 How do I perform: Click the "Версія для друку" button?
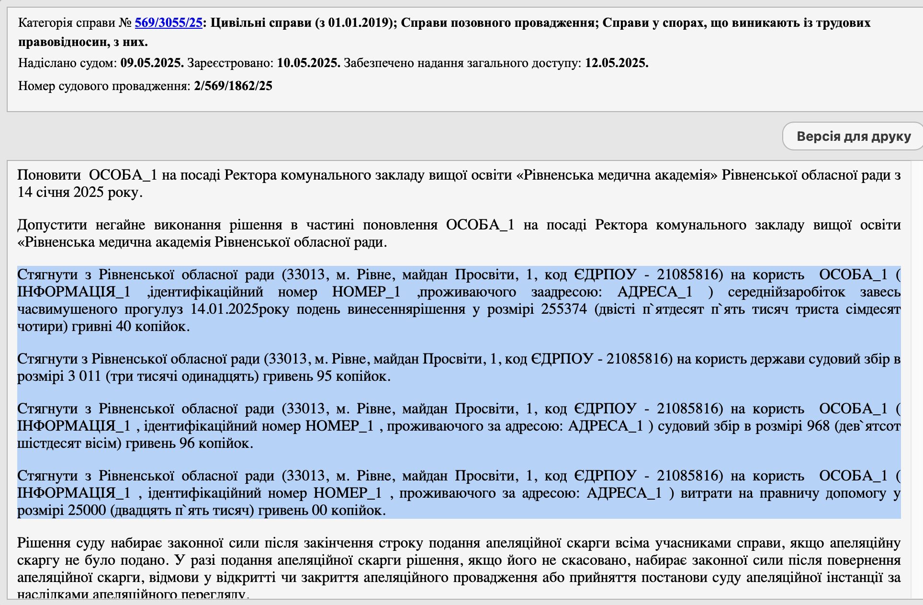(x=854, y=136)
